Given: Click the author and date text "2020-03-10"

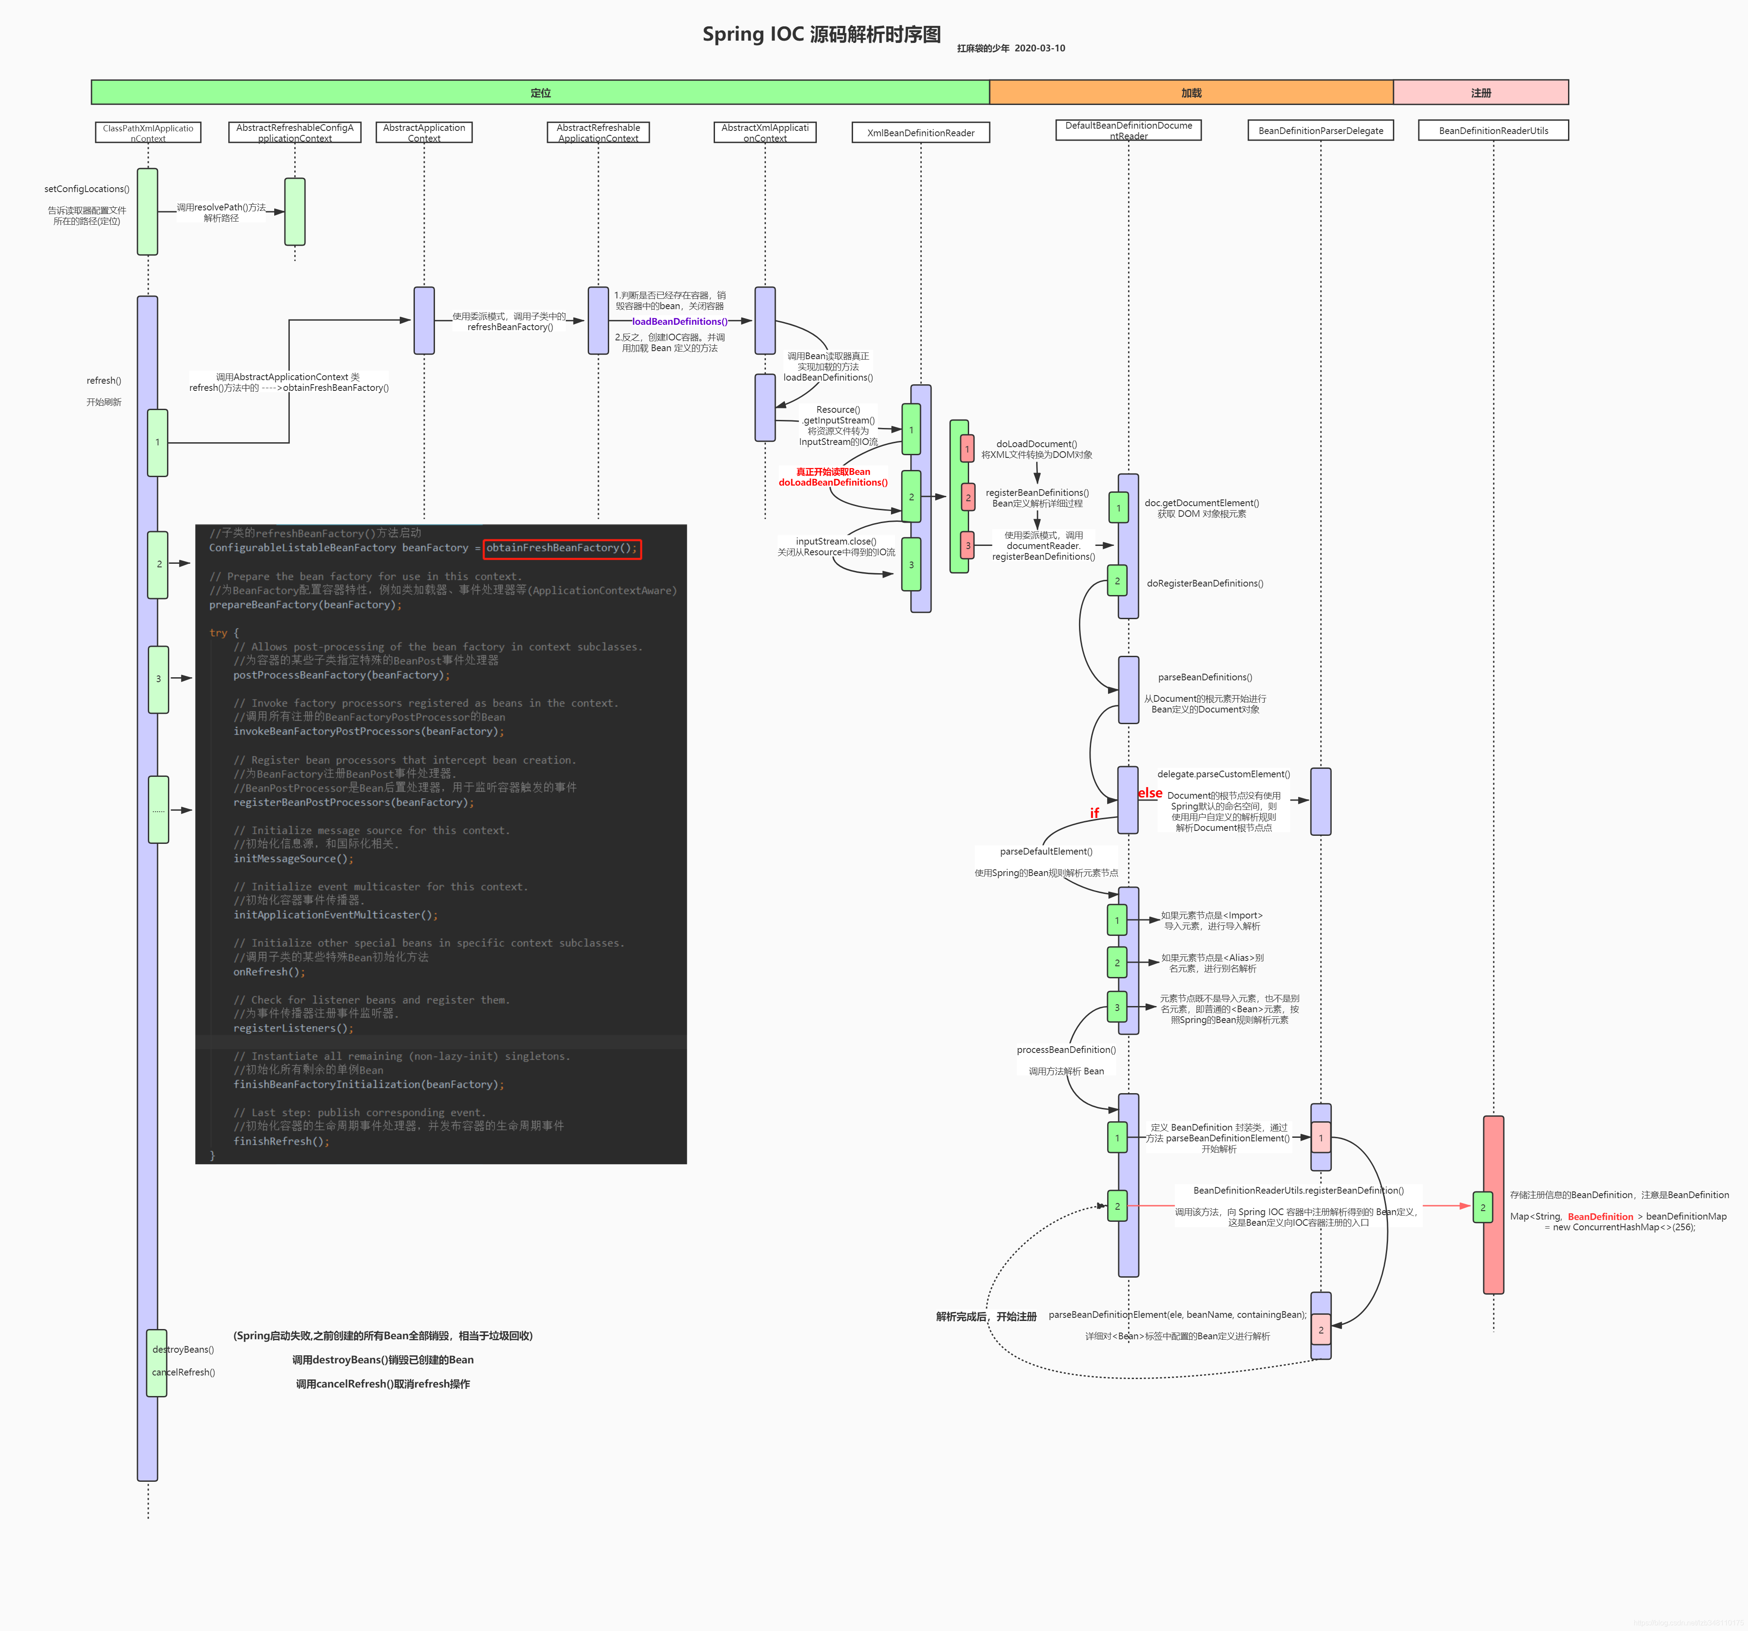Looking at the screenshot, I should (x=1039, y=48).
